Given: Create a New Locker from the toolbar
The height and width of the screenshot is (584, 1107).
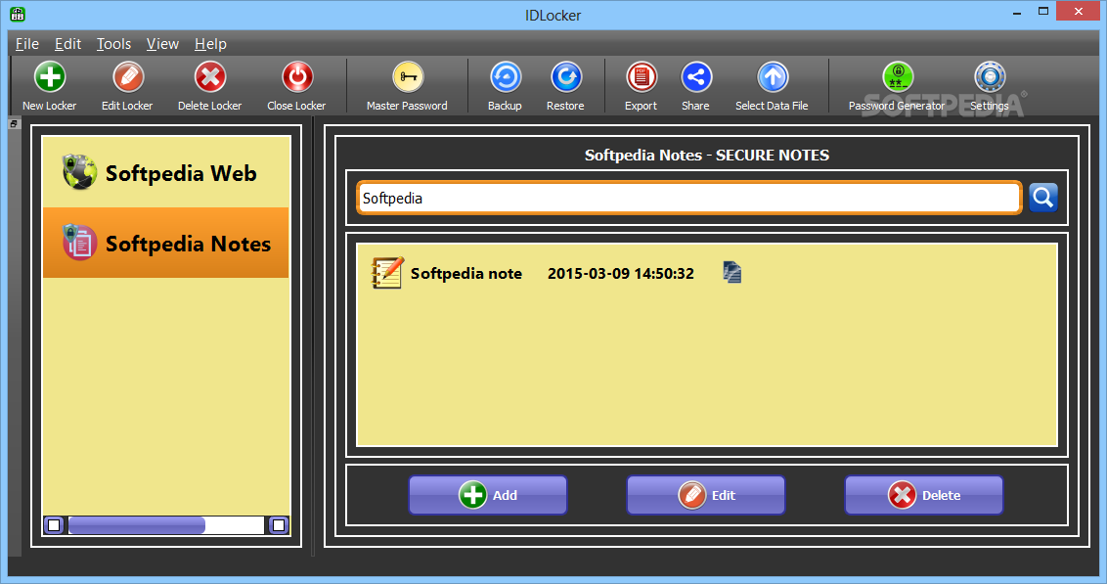Looking at the screenshot, I should click(50, 77).
